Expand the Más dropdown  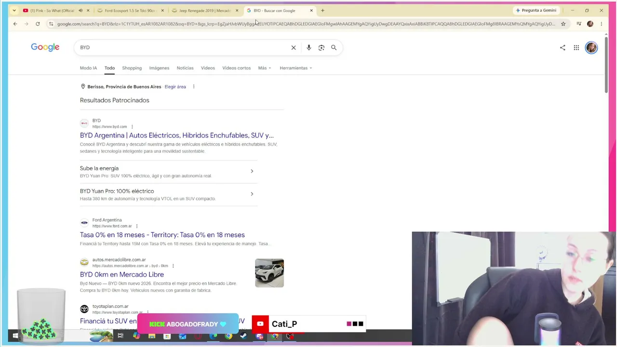click(265, 68)
